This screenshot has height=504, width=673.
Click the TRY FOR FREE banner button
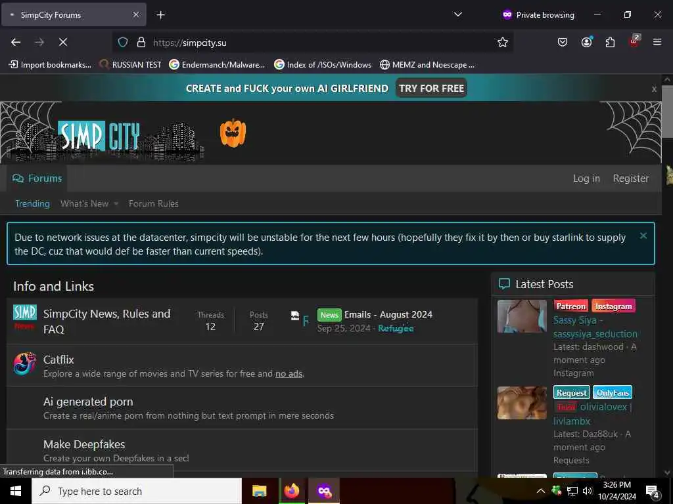(431, 89)
